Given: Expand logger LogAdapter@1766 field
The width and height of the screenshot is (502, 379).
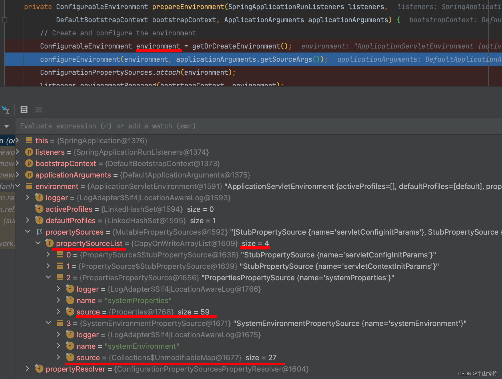Looking at the screenshot, I should click(x=58, y=289).
